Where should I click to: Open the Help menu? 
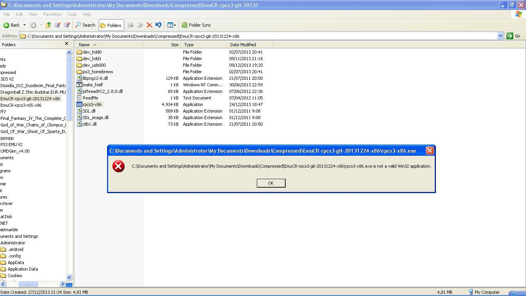click(x=87, y=14)
